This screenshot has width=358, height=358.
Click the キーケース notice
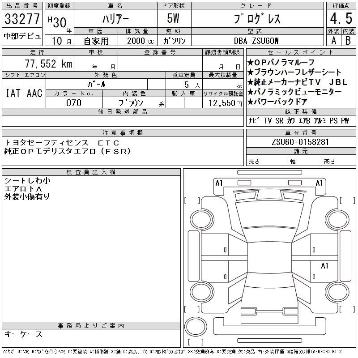[x=23, y=334]
